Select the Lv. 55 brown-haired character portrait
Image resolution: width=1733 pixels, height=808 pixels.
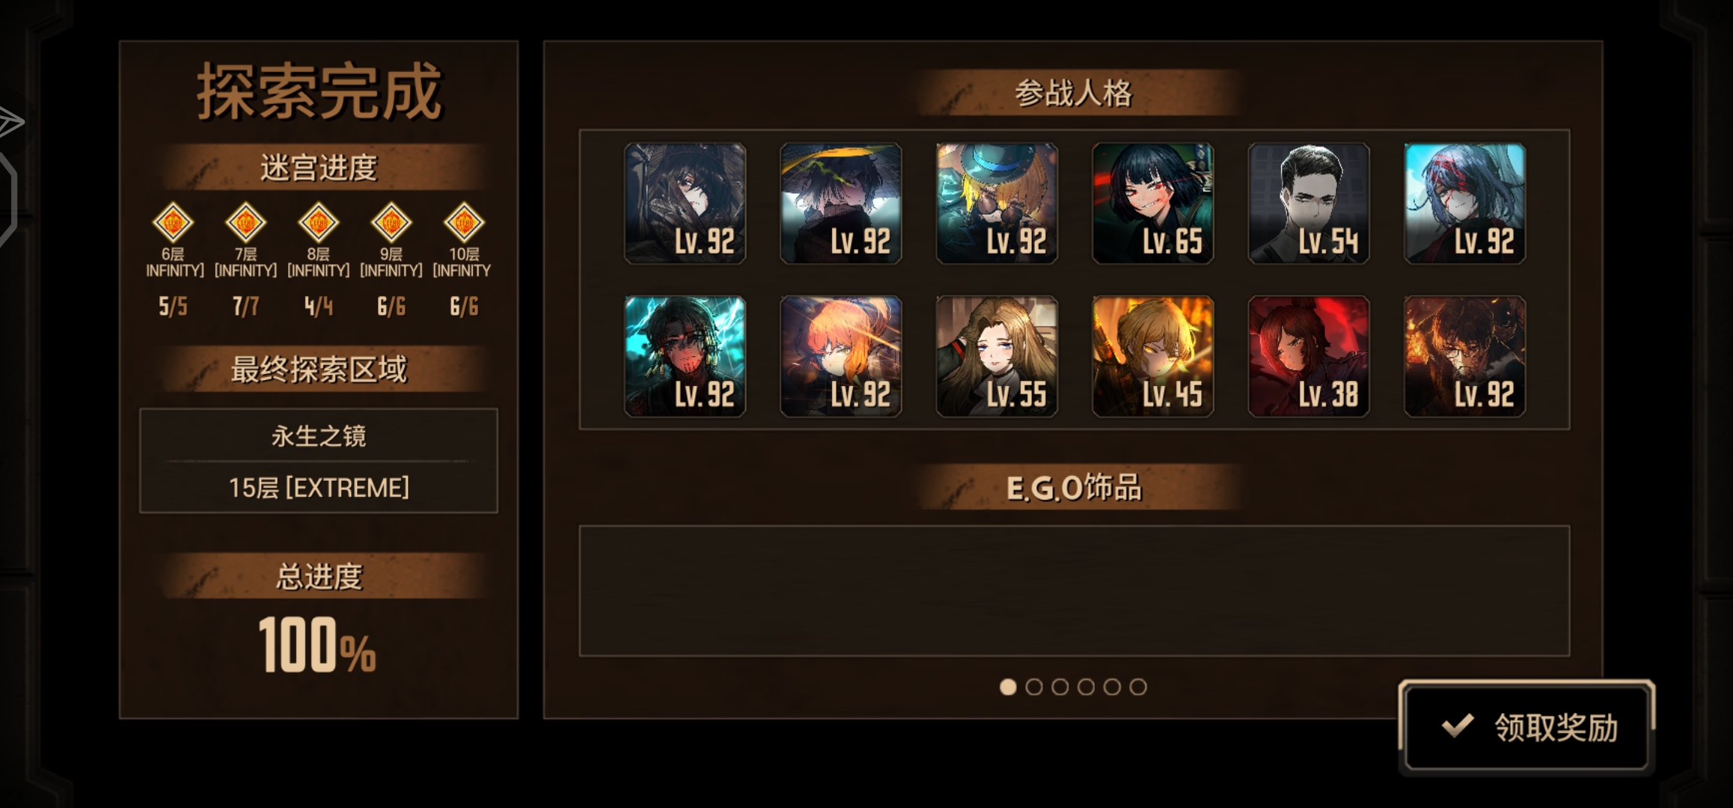[997, 356]
